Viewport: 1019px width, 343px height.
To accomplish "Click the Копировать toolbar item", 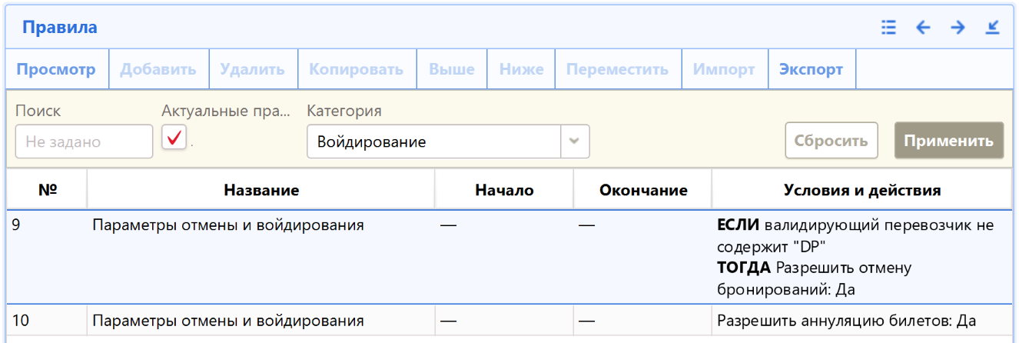I will click(x=356, y=69).
